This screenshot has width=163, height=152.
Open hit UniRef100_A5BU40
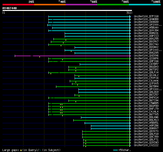pos(146,28)
